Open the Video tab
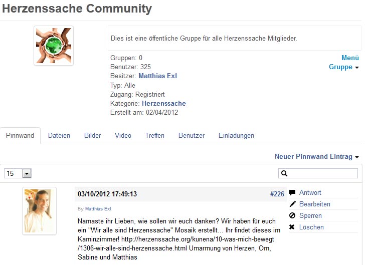Viewport: 372px width, 265px height. [123, 136]
